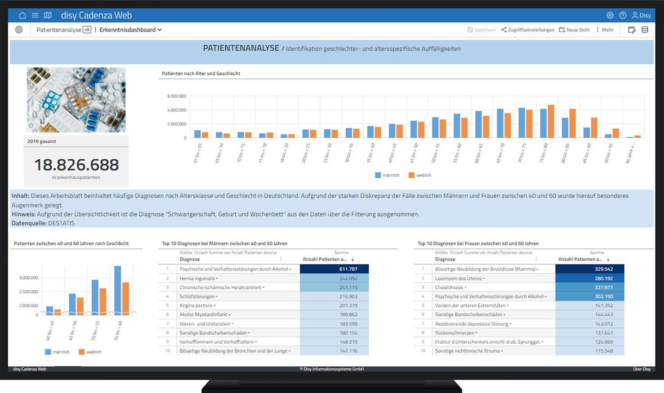Open the database icon in toolbar
This screenshot has width=664, height=393.
[x=645, y=30]
